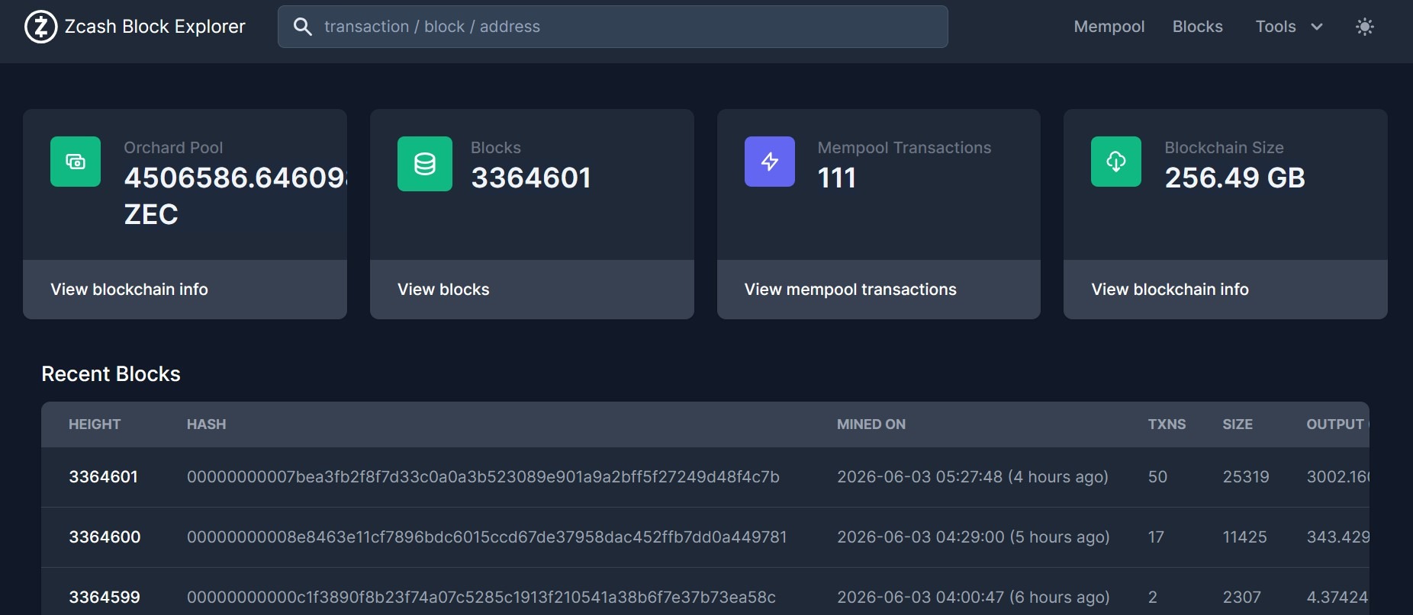
Task: Click the mempool count 111
Action: pos(837,178)
